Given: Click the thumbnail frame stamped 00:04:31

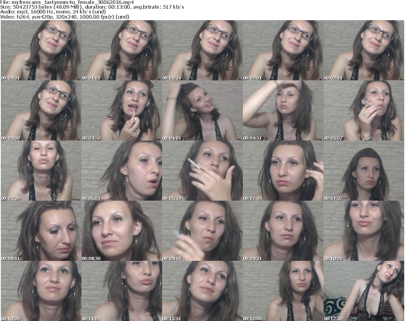Looking at the screenshot, I should click(x=283, y=110).
